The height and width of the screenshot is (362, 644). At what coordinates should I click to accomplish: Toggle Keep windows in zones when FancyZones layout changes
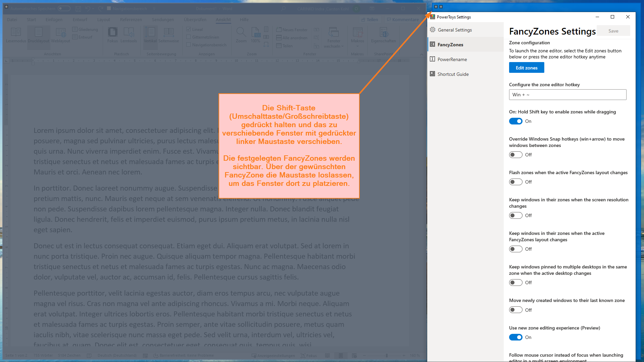click(515, 249)
